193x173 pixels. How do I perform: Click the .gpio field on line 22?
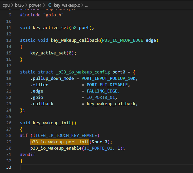[x=37, y=98]
